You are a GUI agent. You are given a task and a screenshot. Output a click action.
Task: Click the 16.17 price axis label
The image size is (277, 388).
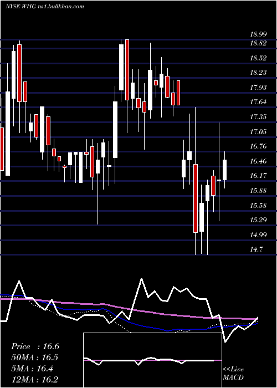click(258, 176)
